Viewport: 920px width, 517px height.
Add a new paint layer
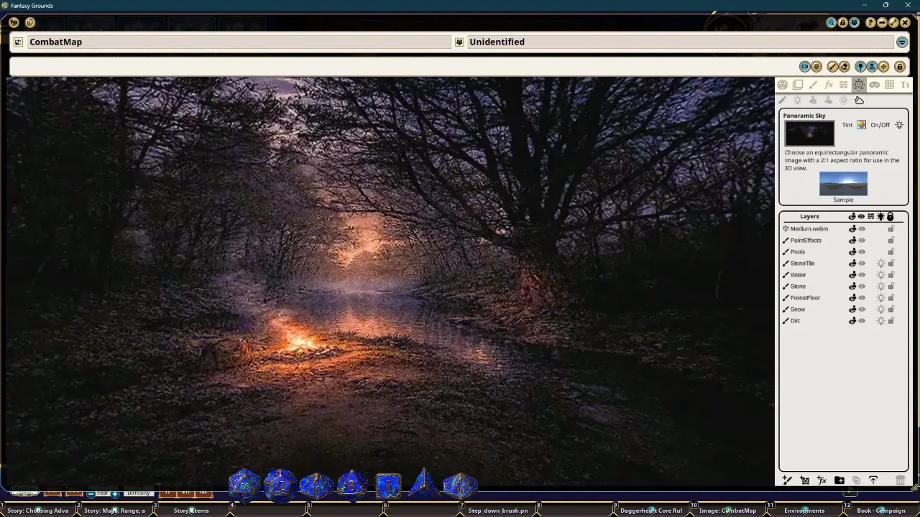click(x=787, y=480)
